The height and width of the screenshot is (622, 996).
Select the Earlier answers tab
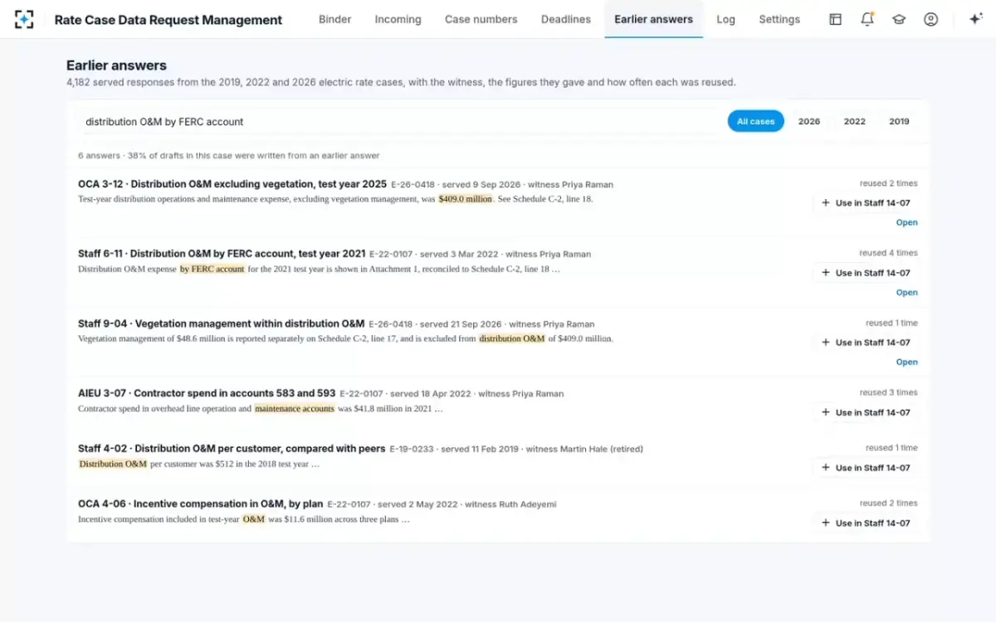tap(653, 19)
